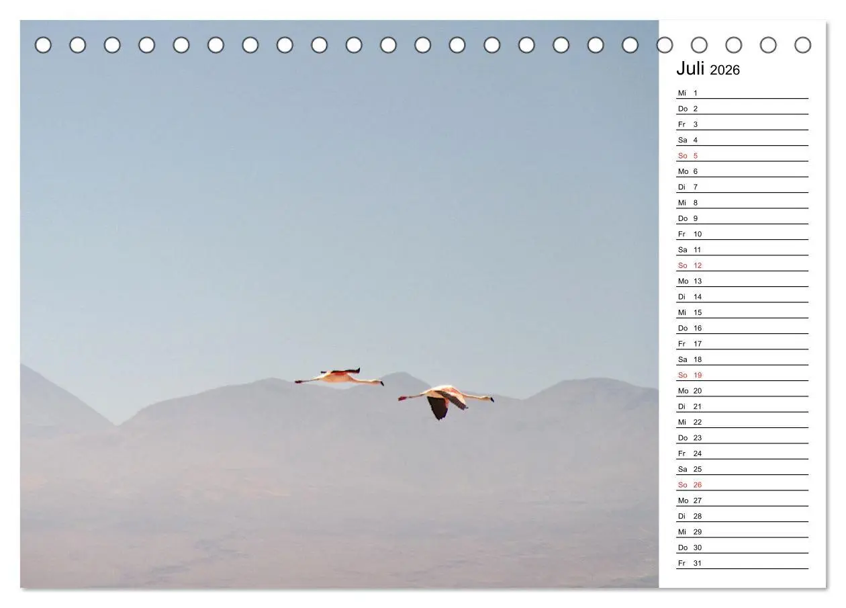Select the row 'Sa 4'
The width and height of the screenshot is (846, 608).
(x=742, y=140)
